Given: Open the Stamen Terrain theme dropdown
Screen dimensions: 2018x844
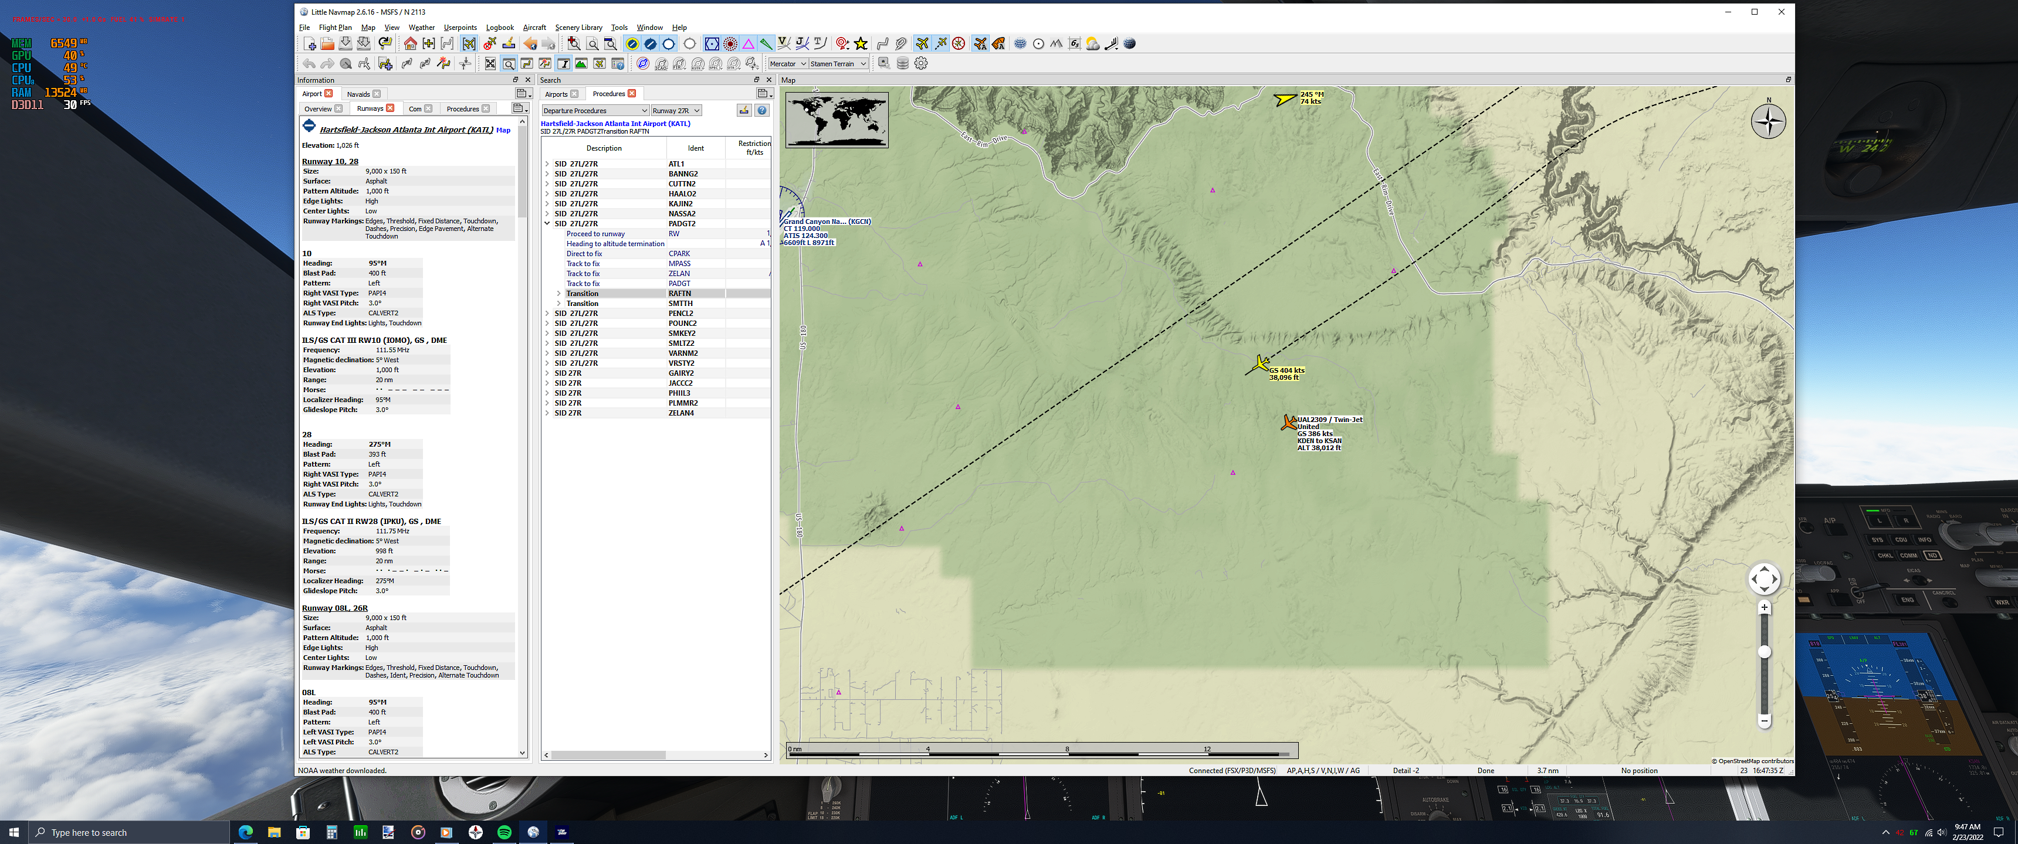Looking at the screenshot, I should click(838, 64).
